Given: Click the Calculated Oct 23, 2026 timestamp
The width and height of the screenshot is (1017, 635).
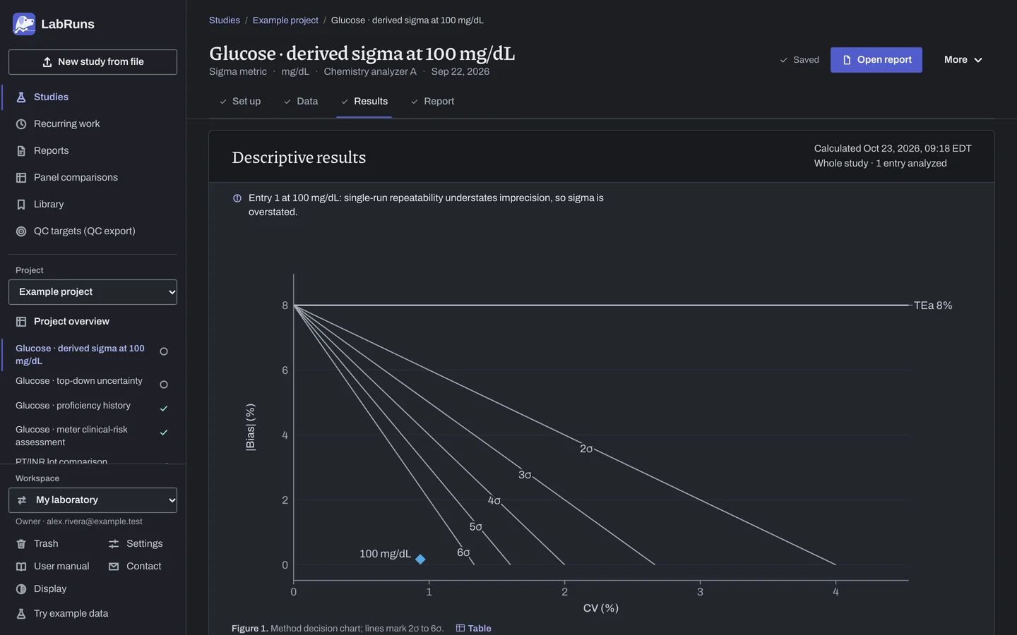Looking at the screenshot, I should coord(893,149).
